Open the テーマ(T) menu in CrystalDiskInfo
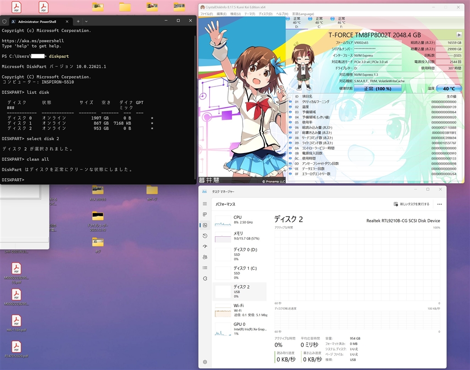 pos(249,14)
